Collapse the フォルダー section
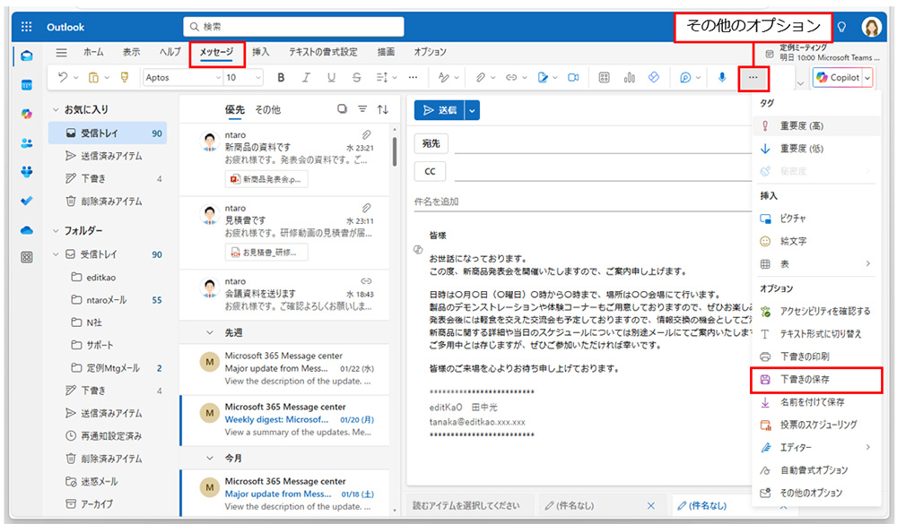The height and width of the screenshot is (524, 897). [56, 231]
